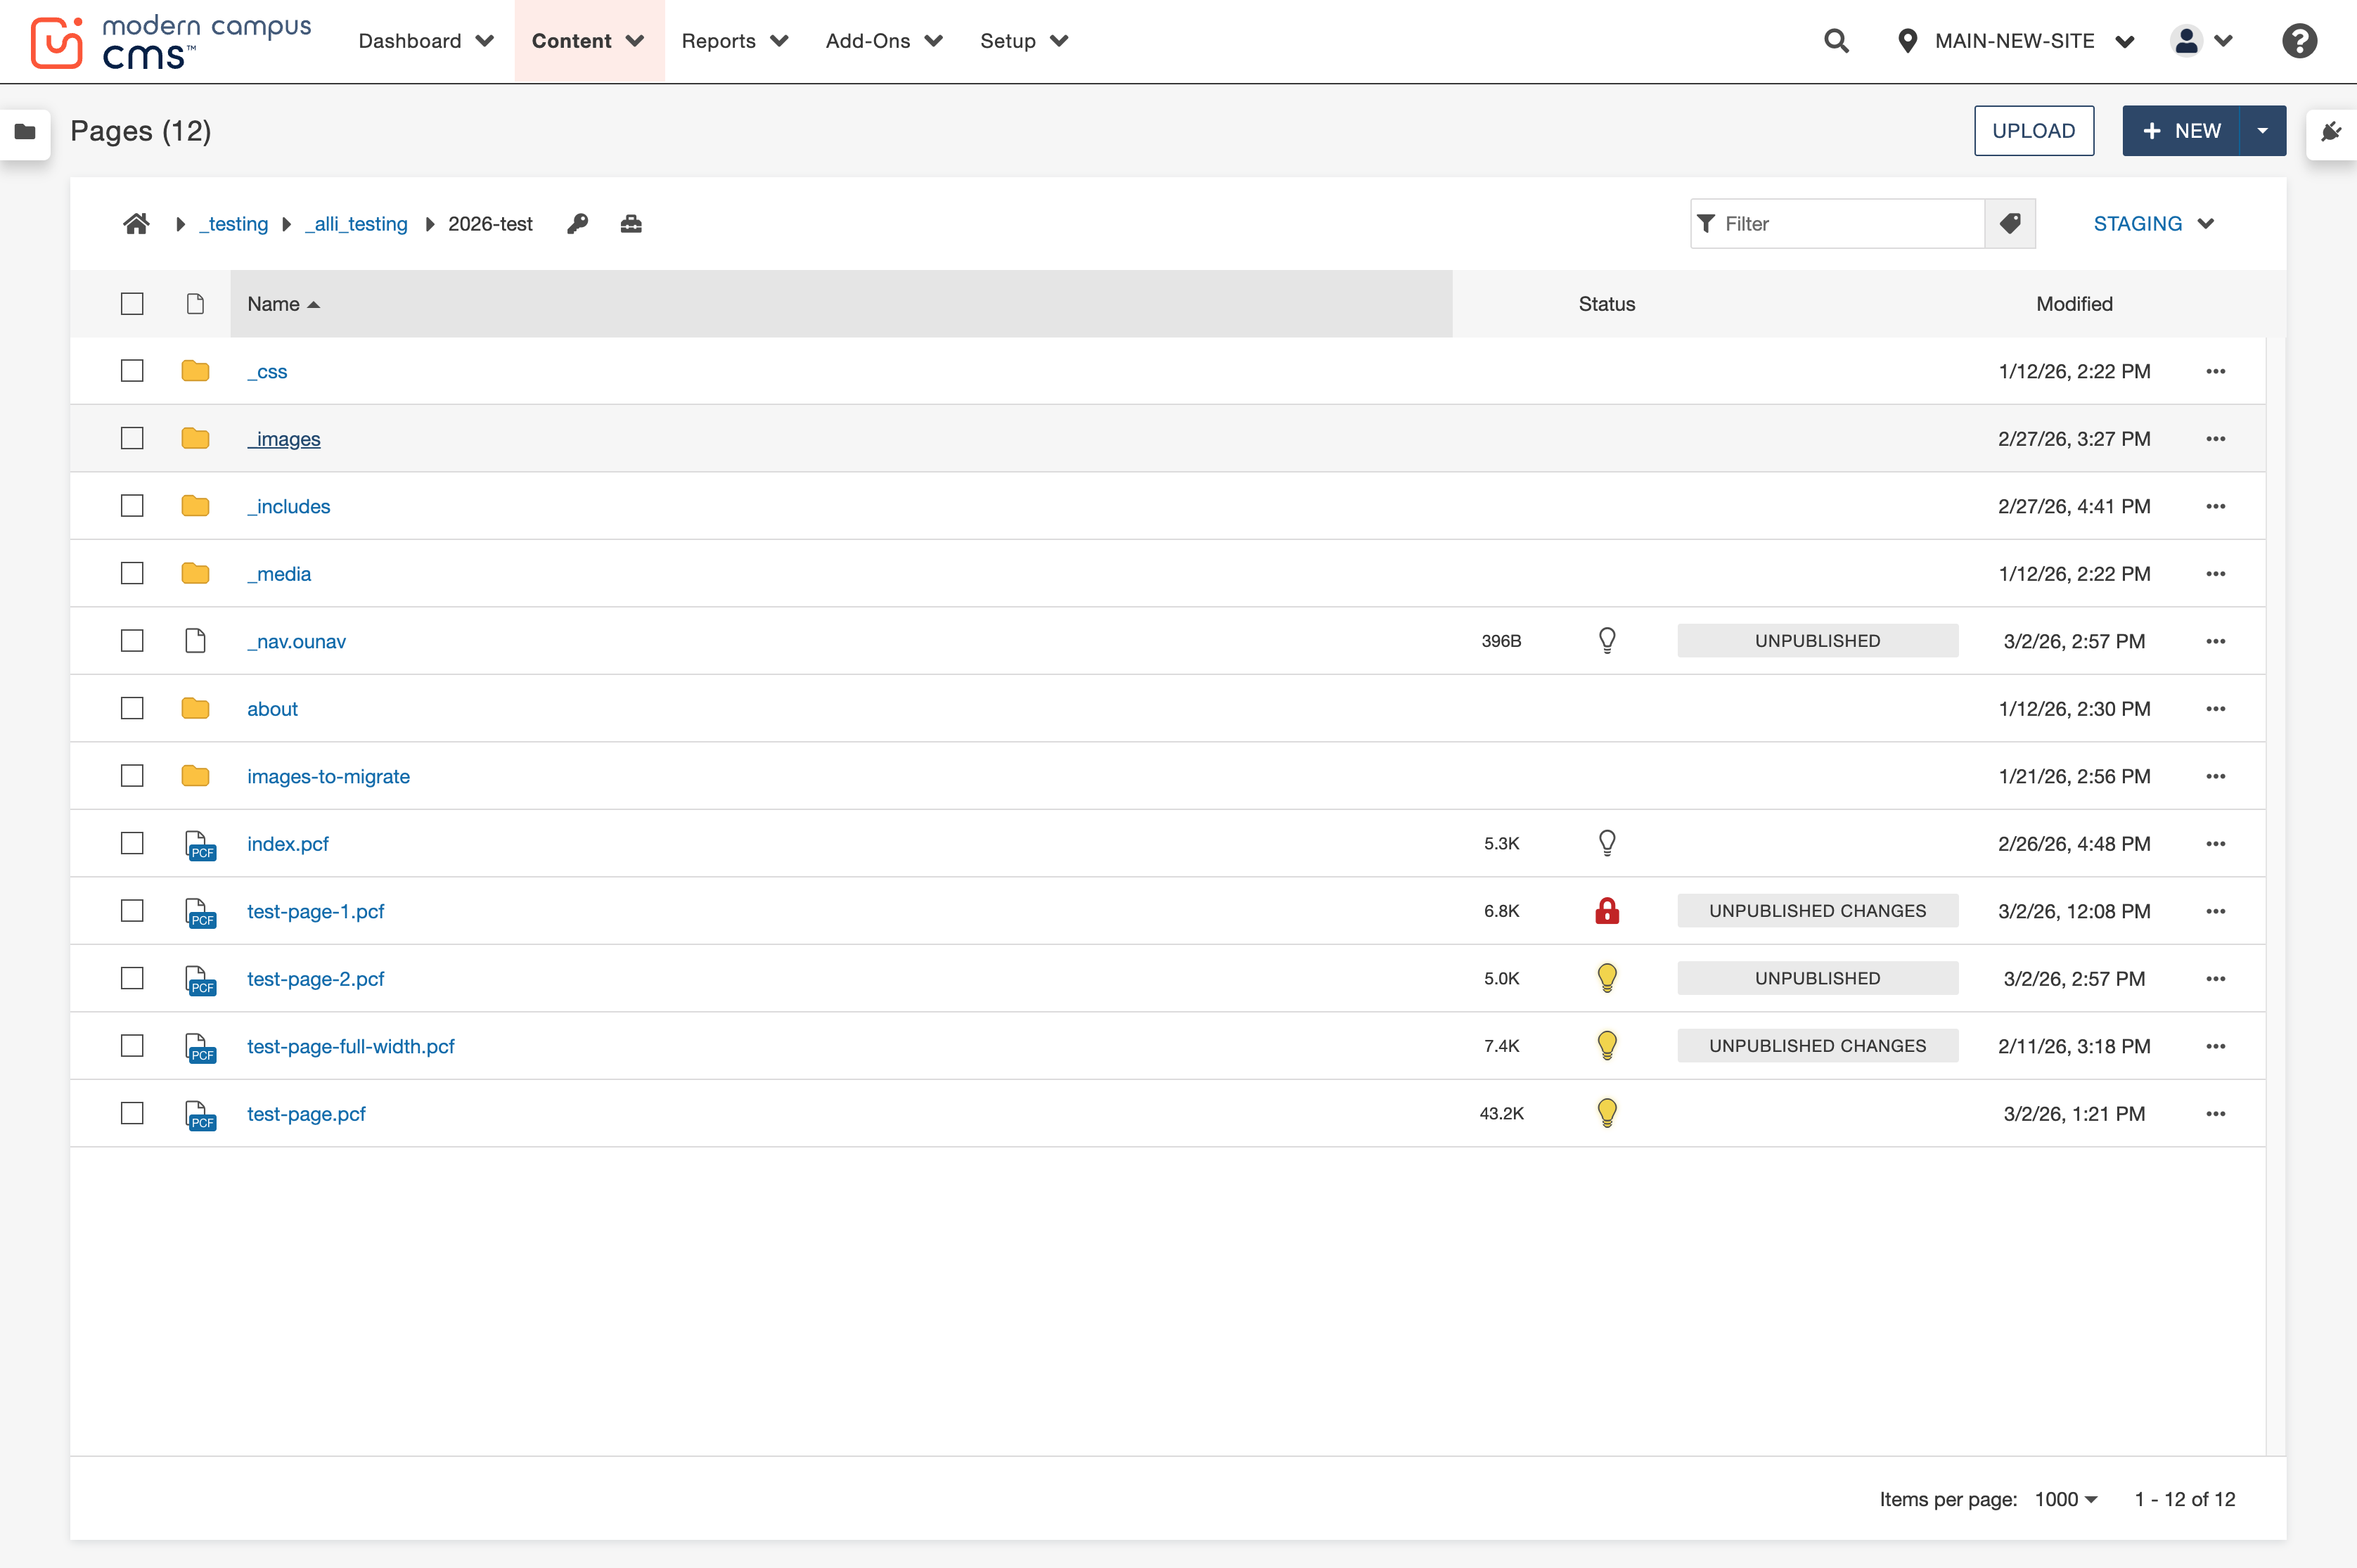Open the _includes folder
2357x1568 pixels.
288,506
